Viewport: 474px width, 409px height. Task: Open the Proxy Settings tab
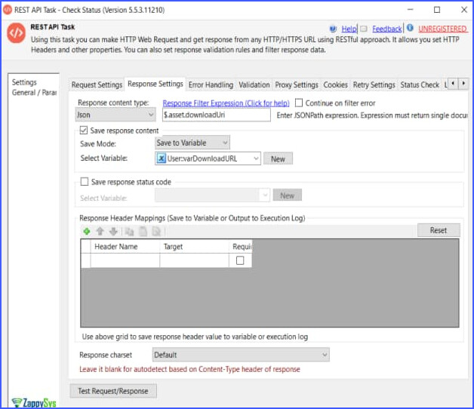tap(297, 85)
